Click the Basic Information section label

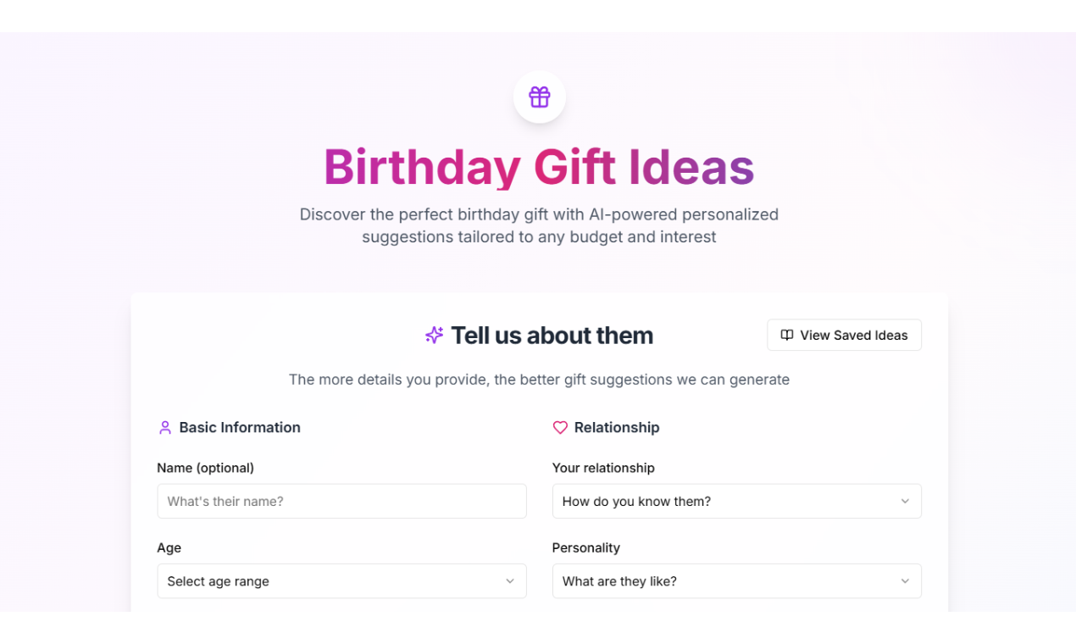(240, 427)
